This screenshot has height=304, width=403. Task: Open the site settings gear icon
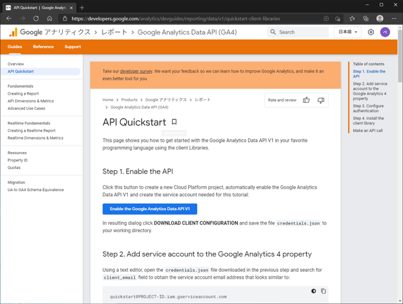coord(371,32)
